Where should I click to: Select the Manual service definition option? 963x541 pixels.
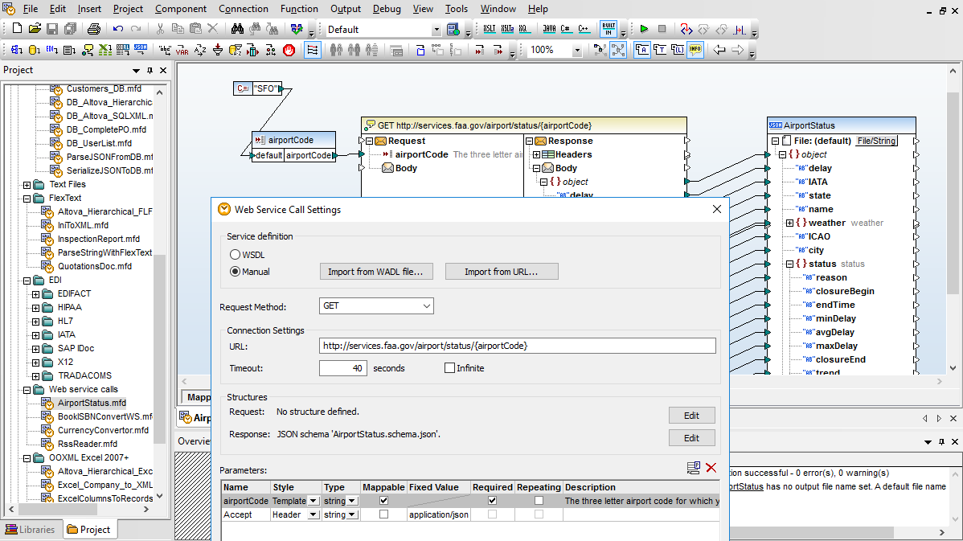tap(236, 272)
